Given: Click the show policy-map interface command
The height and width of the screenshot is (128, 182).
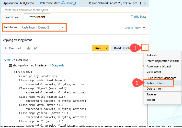Looking at the screenshot, I should [x=30, y=65].
